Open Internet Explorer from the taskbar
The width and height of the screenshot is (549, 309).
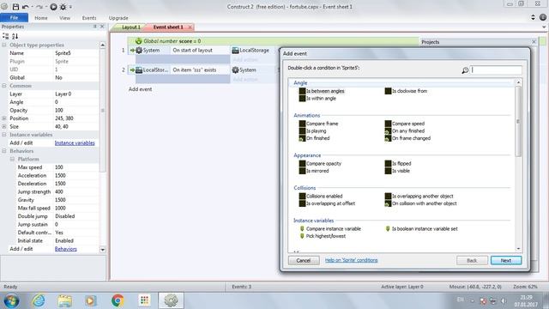coord(39,300)
